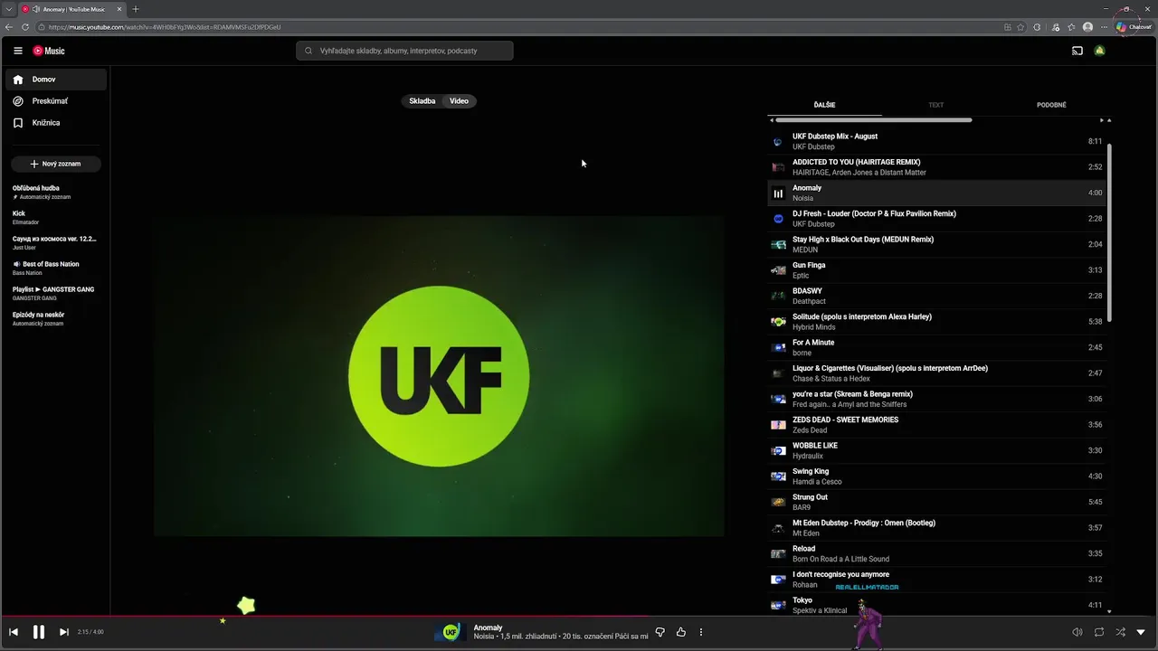The height and width of the screenshot is (651, 1158).
Task: Open the Best of Bass Nation playlist
Action: [56, 268]
